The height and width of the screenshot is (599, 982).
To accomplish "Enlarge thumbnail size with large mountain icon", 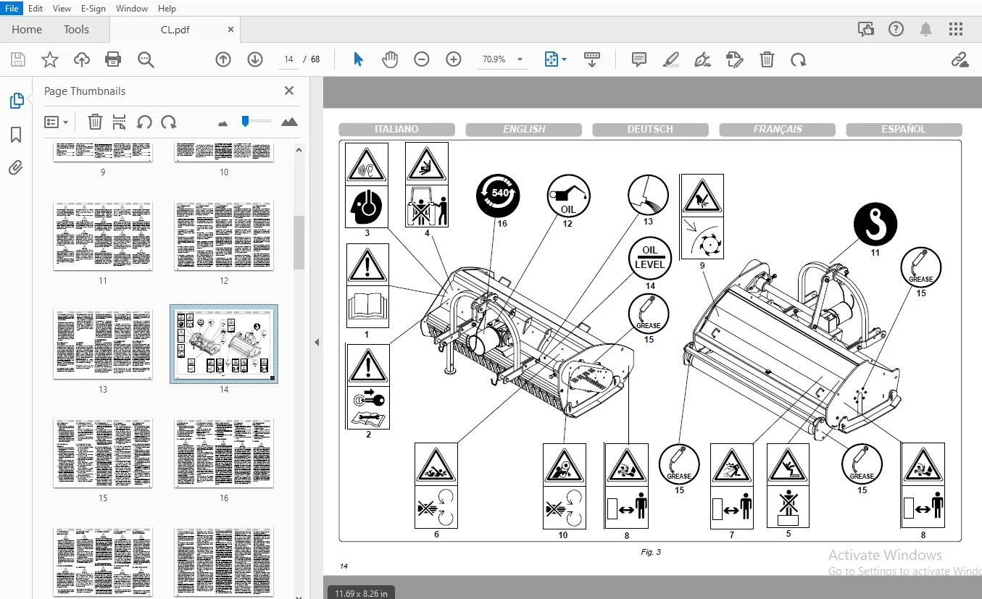I will pyautogui.click(x=289, y=122).
